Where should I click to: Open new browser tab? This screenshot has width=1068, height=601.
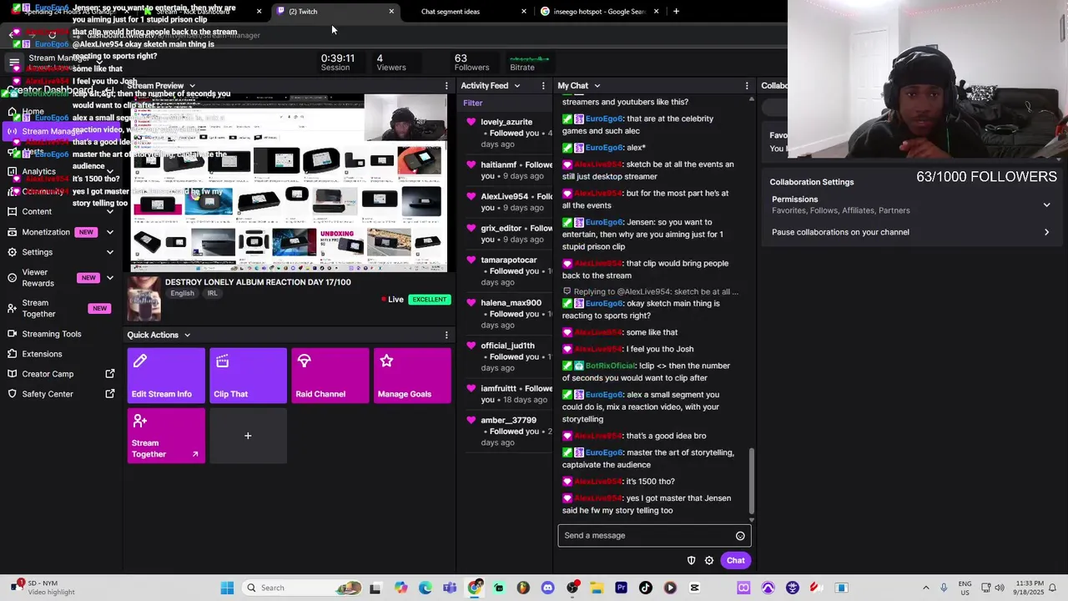pyautogui.click(x=676, y=12)
